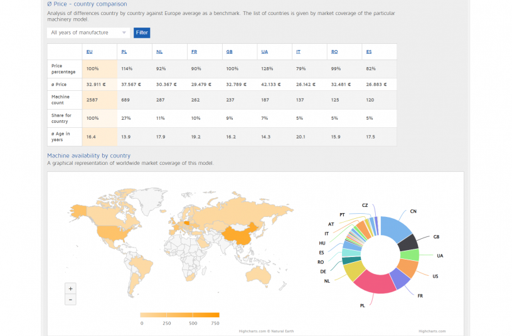
Task: Click the EU machine count 2587 cell
Action: pos(100,100)
